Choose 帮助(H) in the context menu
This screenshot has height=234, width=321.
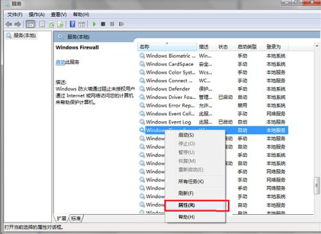click(x=195, y=217)
